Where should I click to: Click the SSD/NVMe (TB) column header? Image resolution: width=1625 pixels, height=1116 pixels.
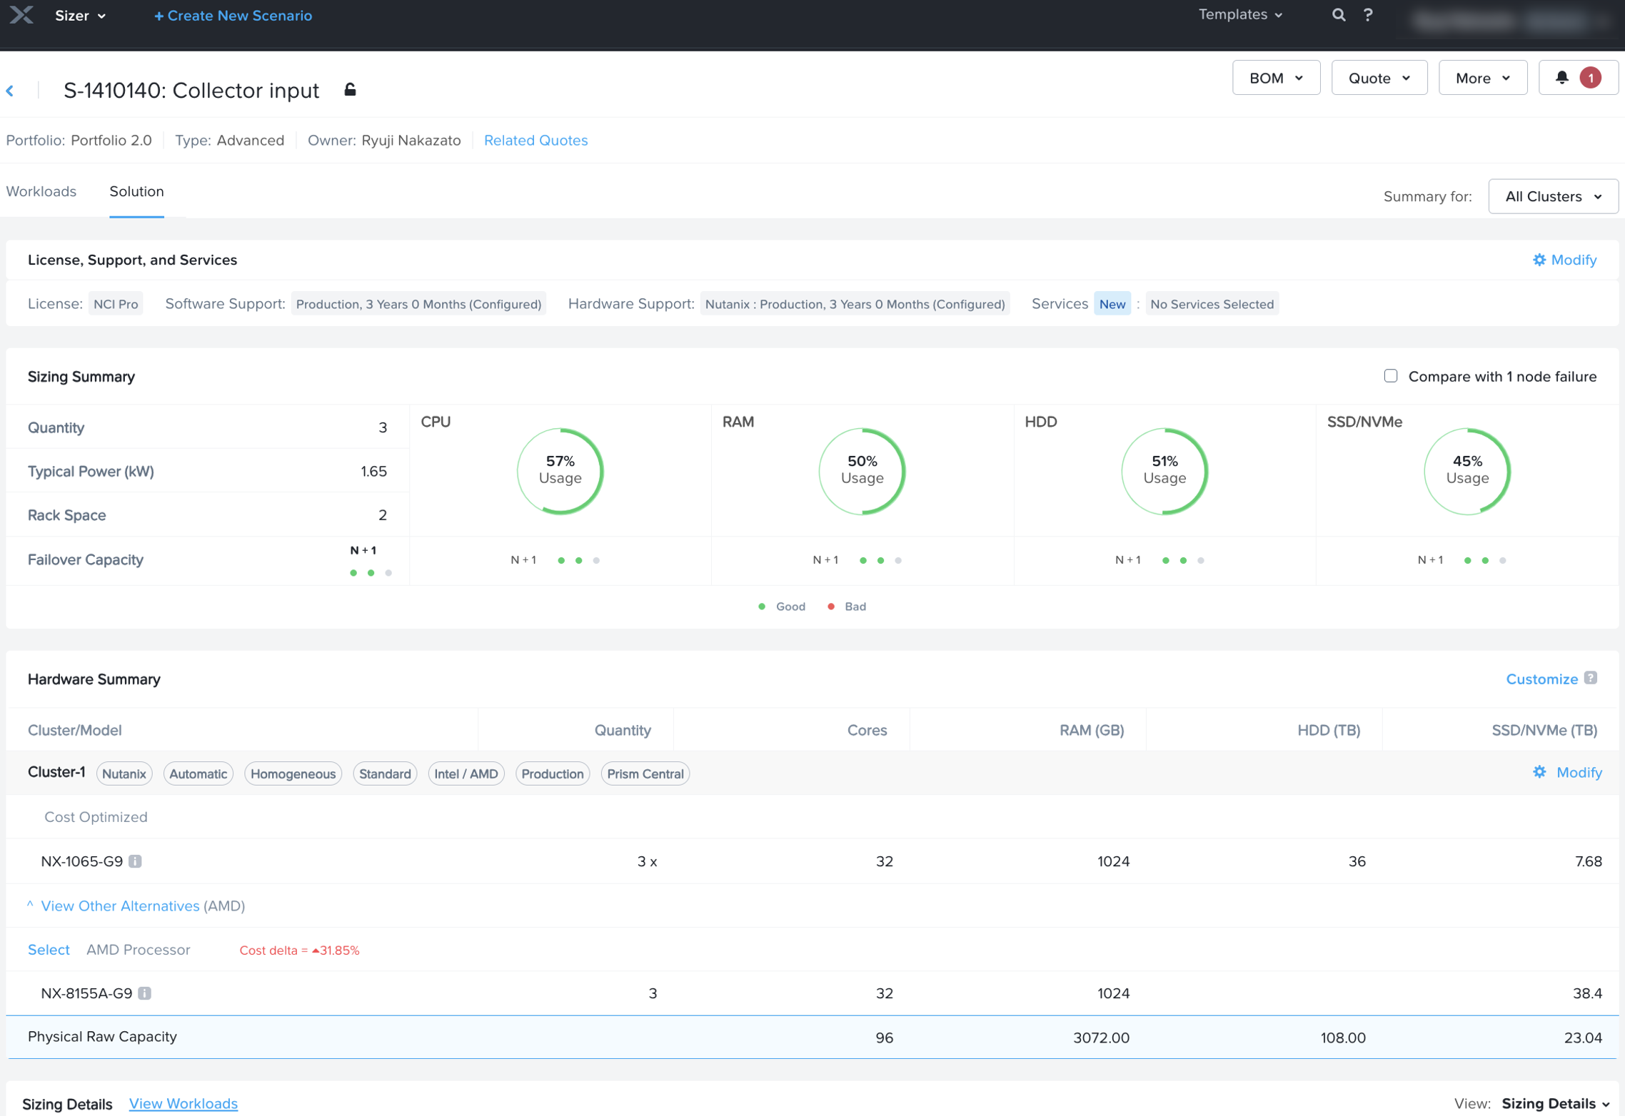[x=1544, y=730]
